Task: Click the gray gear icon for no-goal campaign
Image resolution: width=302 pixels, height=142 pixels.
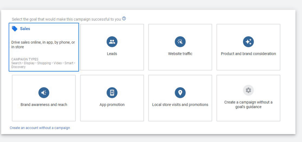Action: click(248, 90)
